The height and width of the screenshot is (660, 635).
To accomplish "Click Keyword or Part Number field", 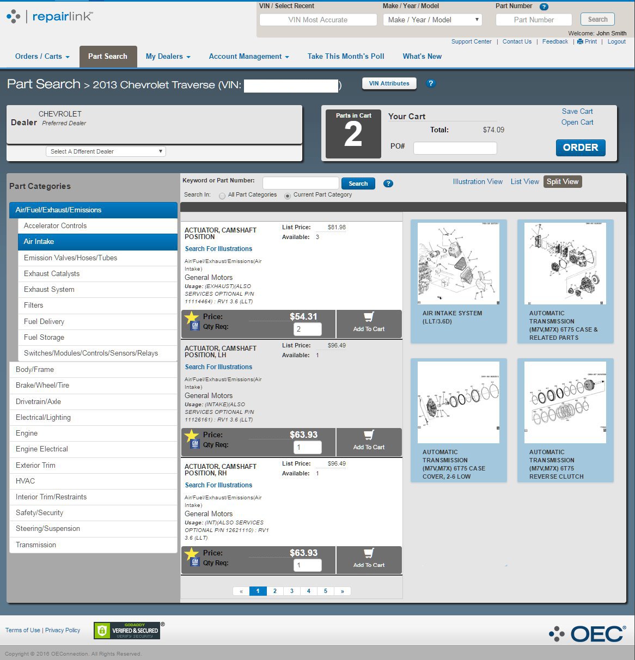I will tap(301, 183).
